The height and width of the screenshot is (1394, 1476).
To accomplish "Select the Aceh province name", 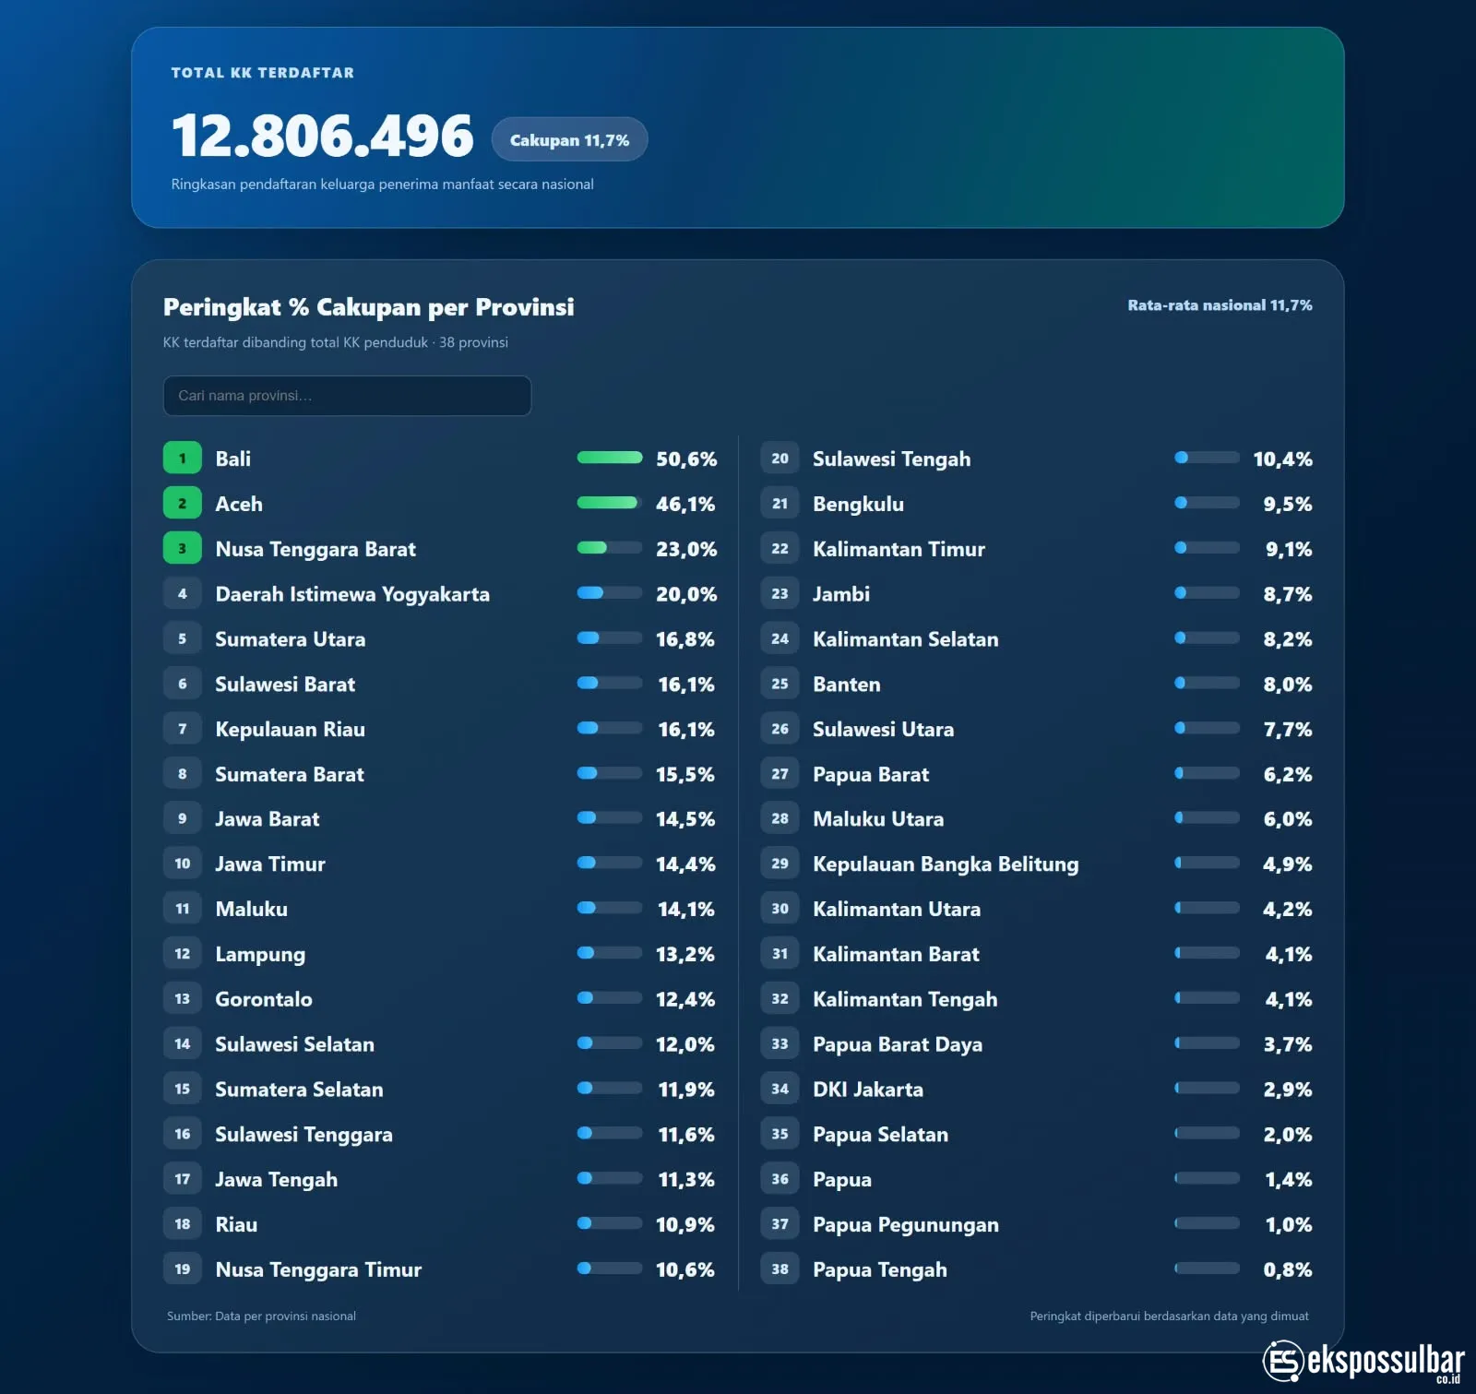I will pyautogui.click(x=239, y=504).
